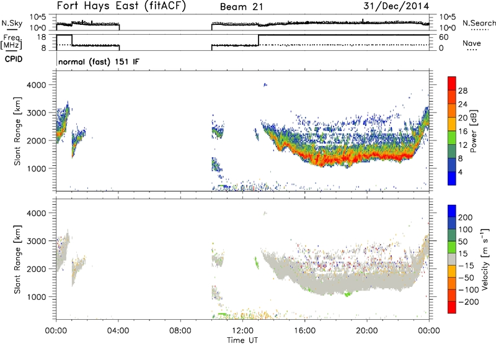Click the green velocity patch near 1000 km
This screenshot has height=344, width=496.
click(x=348, y=294)
